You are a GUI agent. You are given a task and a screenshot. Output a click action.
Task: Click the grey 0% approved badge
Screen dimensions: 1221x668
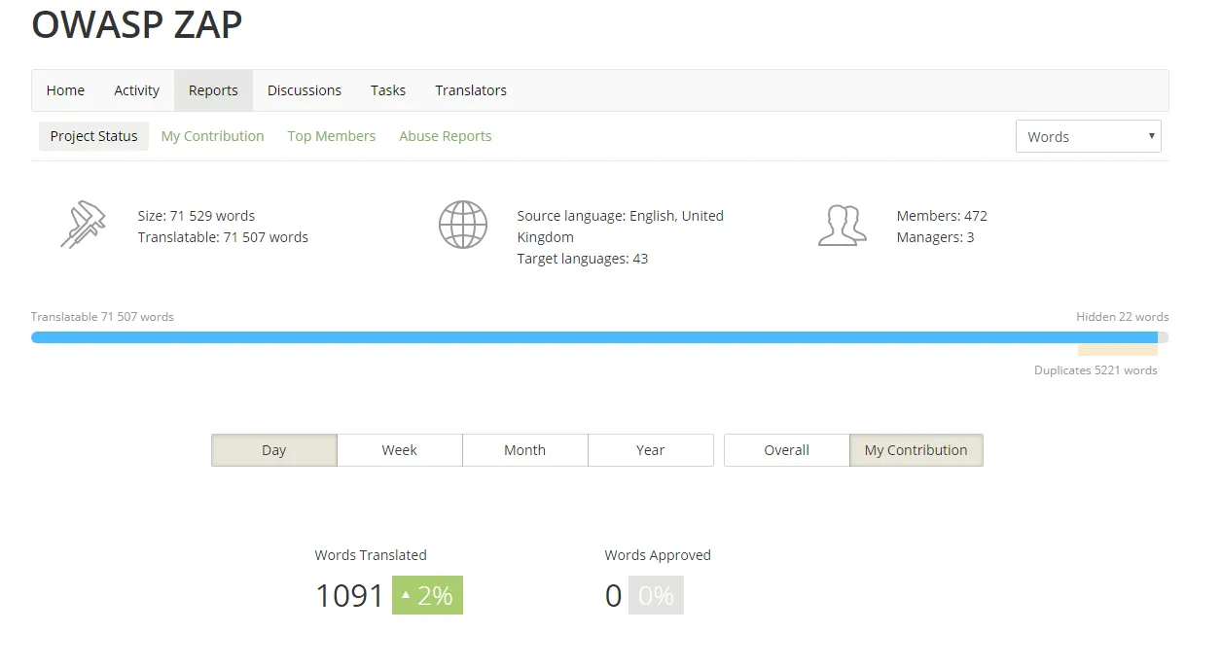tap(656, 595)
